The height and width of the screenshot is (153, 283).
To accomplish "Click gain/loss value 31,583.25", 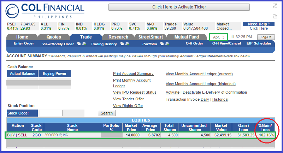I will [246, 135].
